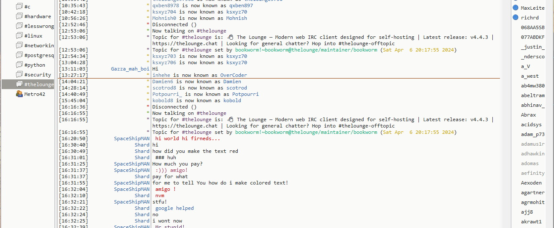Select user richrd in the user list
The height and width of the screenshot is (228, 554).
530,18
